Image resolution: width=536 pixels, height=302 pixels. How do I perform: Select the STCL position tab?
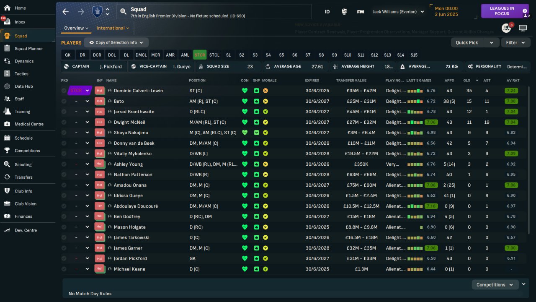214,55
